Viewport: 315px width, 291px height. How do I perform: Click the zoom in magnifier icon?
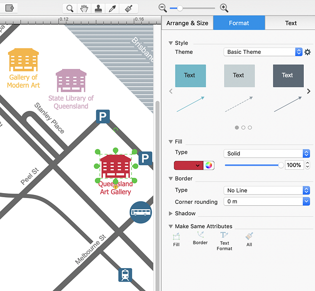(x=224, y=8)
